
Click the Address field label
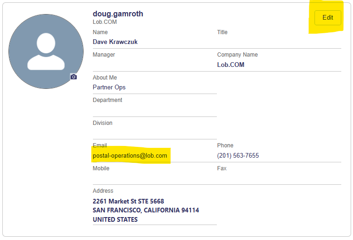point(103,191)
